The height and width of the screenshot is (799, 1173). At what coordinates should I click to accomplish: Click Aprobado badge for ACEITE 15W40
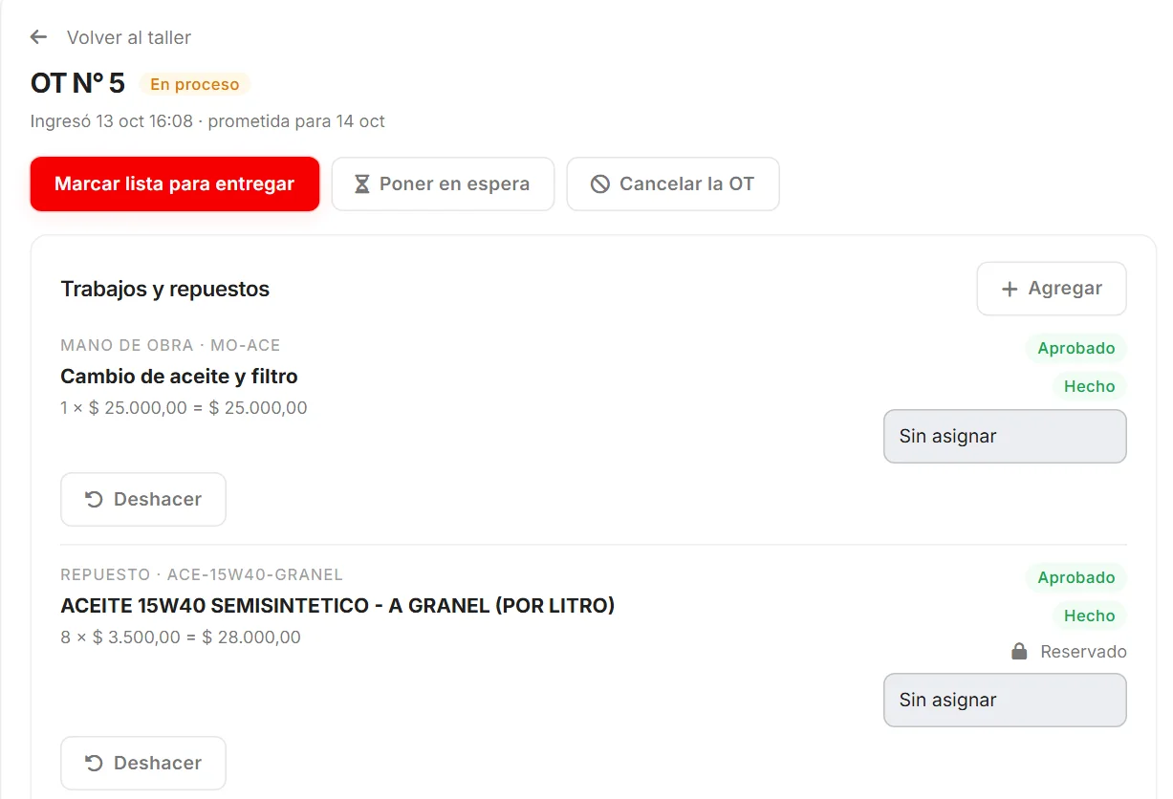(1076, 577)
